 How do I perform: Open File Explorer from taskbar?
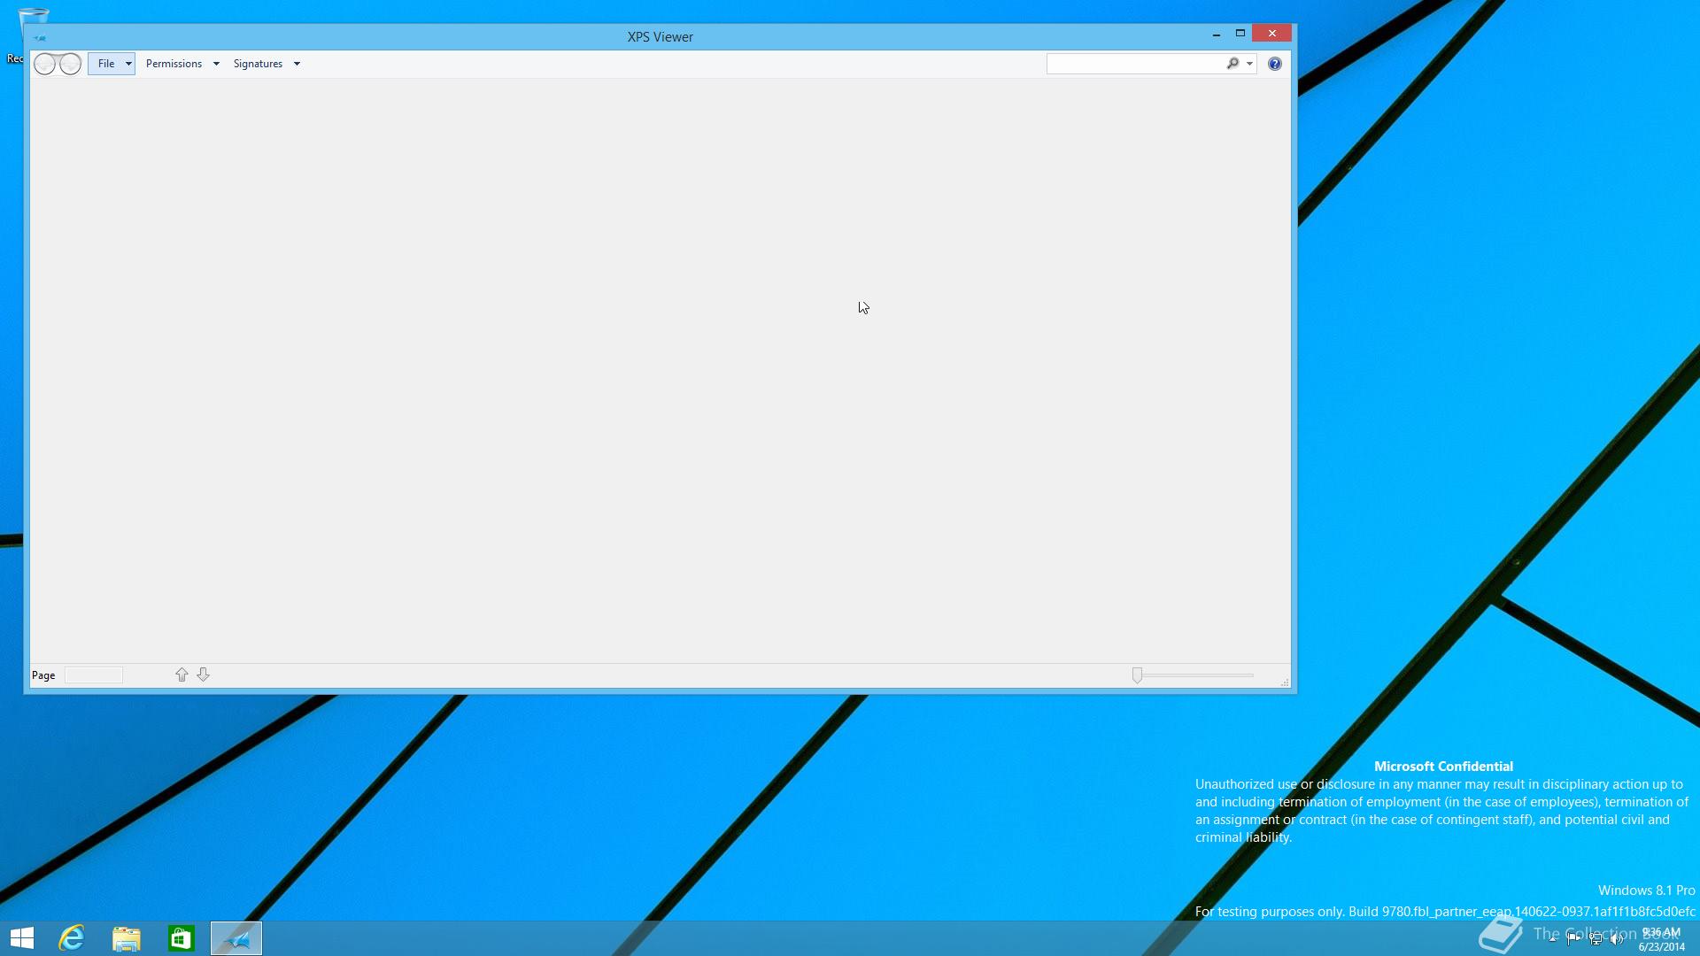click(127, 937)
